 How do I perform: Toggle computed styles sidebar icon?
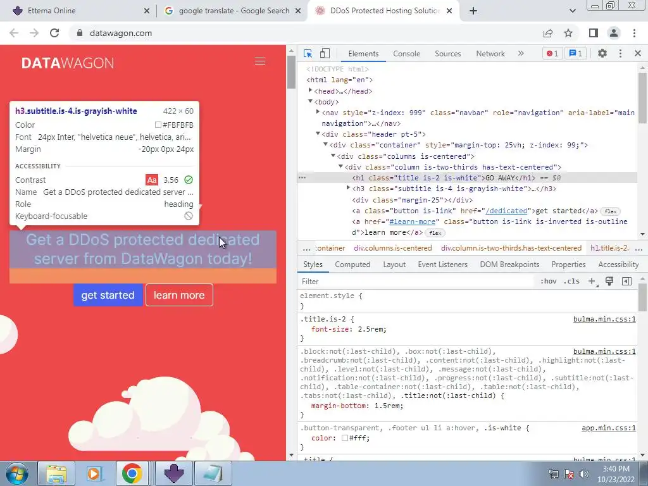[x=626, y=282]
